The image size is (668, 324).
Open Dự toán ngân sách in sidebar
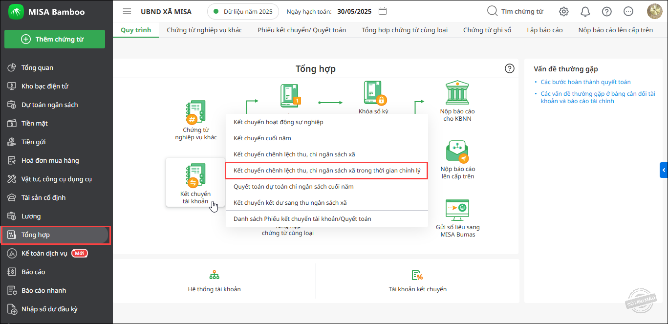[x=56, y=105]
